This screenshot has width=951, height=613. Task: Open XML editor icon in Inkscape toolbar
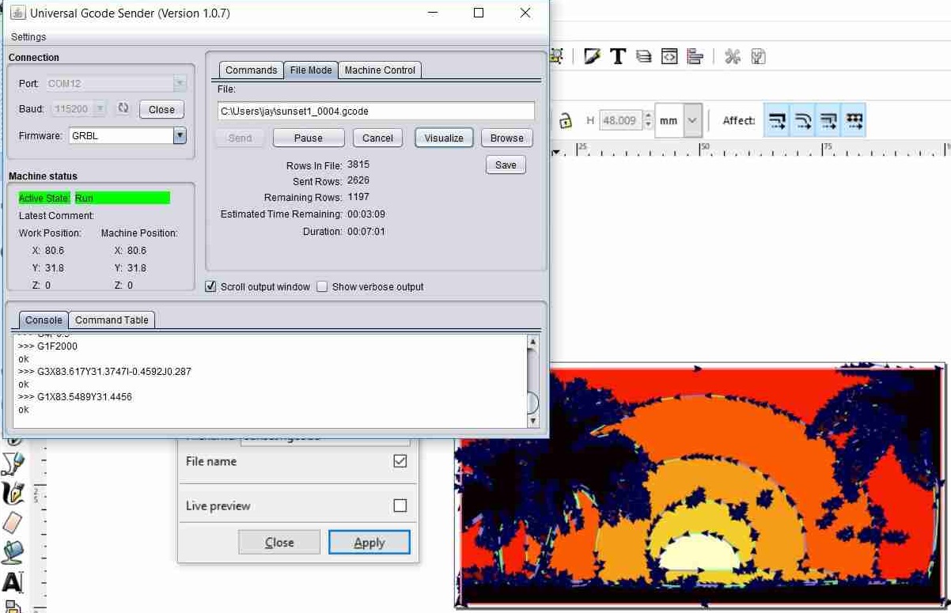point(669,56)
